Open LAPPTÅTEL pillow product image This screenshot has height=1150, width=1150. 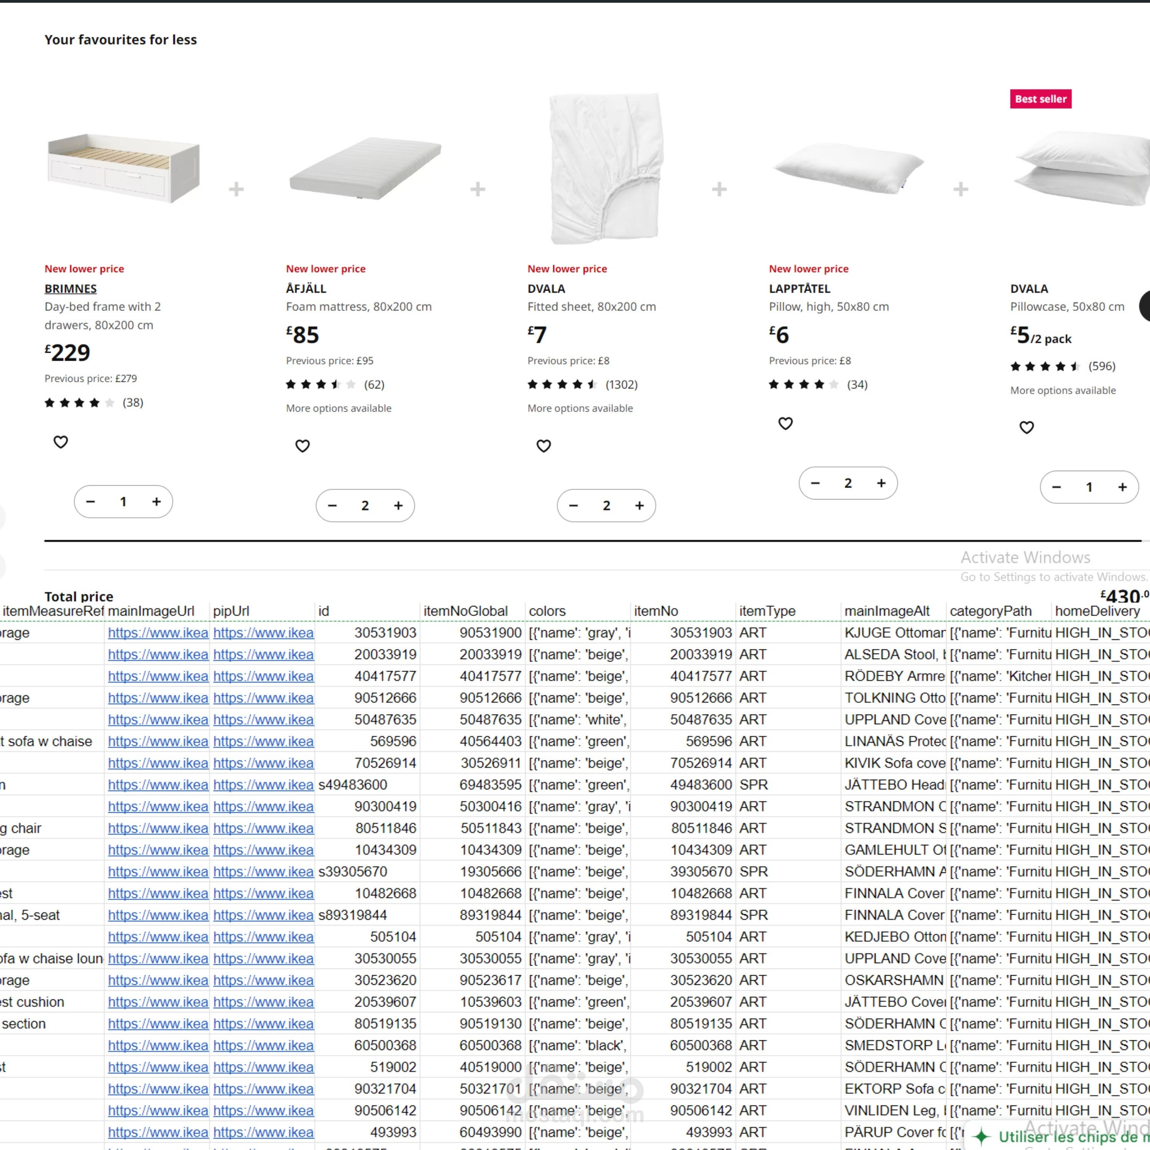tap(848, 168)
